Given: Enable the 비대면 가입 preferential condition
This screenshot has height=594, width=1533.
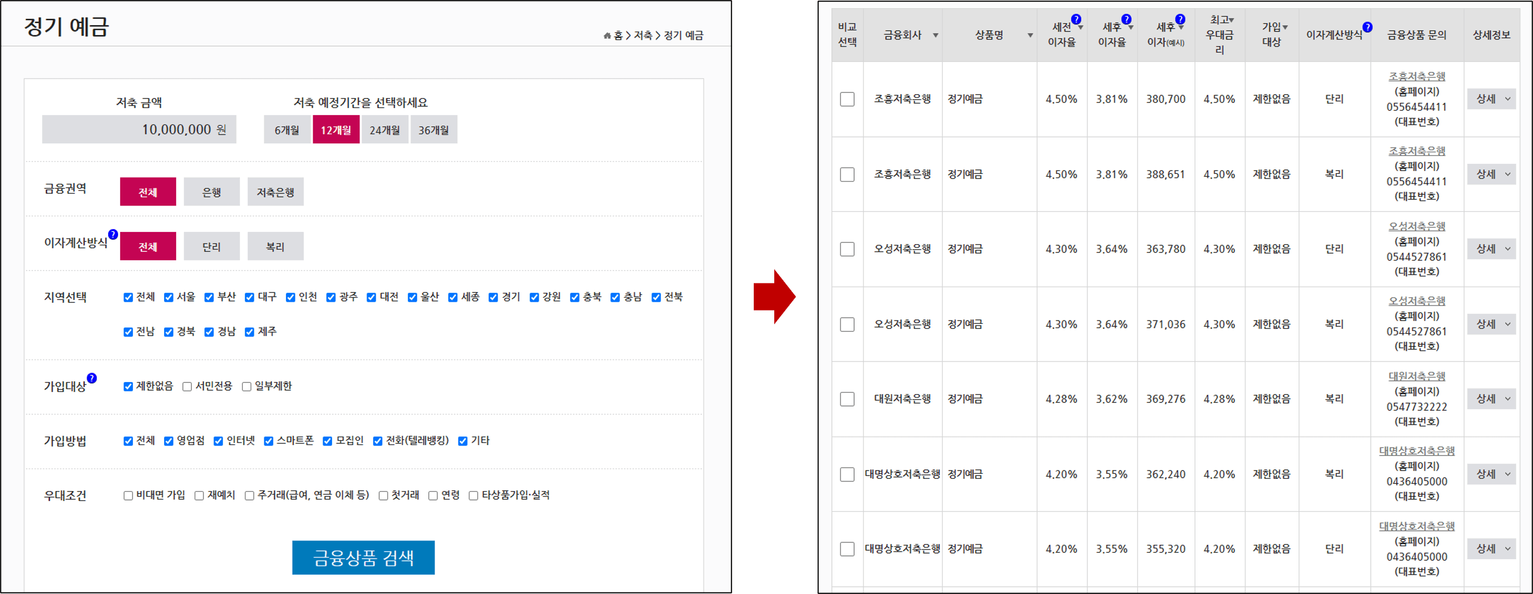Looking at the screenshot, I should pos(127,495).
